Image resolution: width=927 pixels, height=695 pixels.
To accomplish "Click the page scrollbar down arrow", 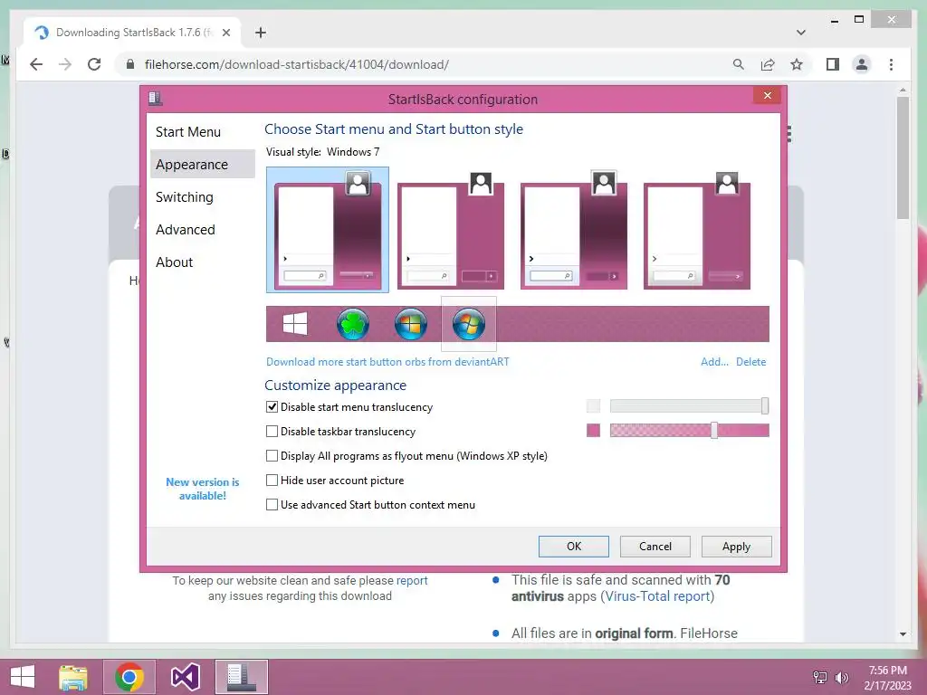I will [903, 633].
